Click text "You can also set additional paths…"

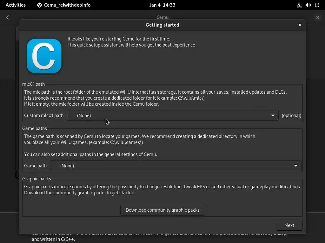pos(90,154)
